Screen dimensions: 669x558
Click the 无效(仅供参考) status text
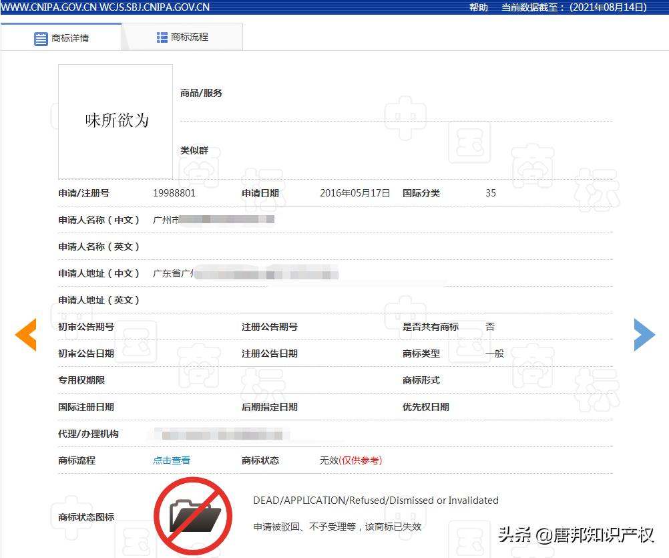[x=350, y=460]
